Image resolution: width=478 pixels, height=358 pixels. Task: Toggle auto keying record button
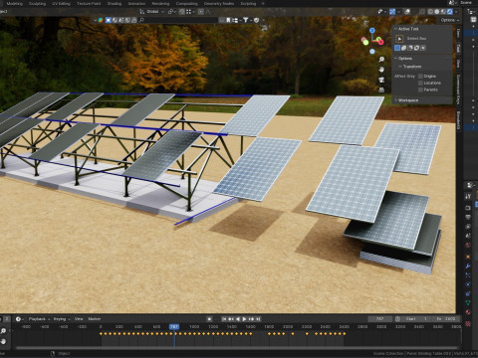pos(209,319)
